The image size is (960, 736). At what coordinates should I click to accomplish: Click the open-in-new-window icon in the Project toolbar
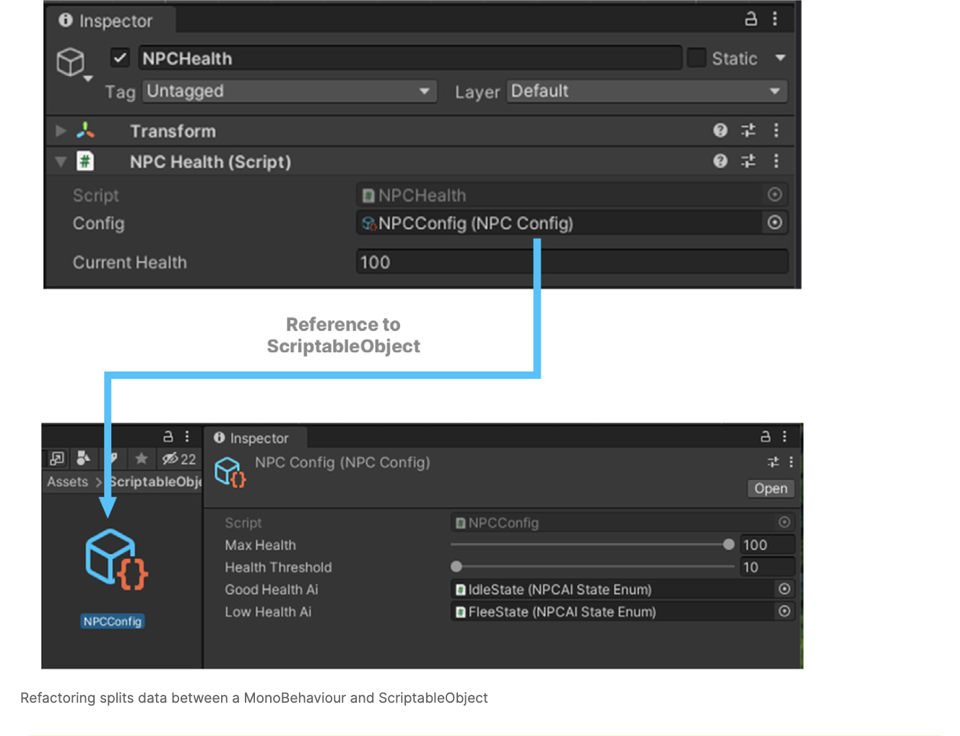coord(57,458)
